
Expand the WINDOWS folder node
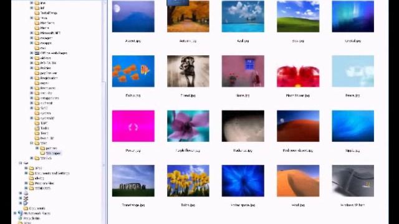26,188
